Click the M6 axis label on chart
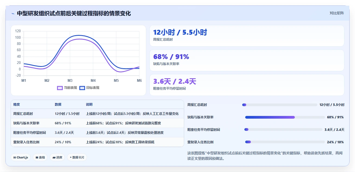355x172 pixels. 139,81
